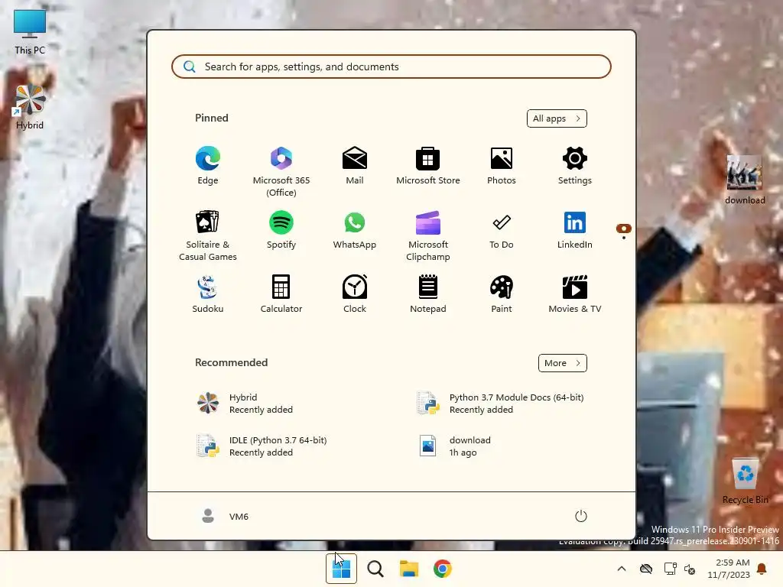The height and width of the screenshot is (587, 783).
Task: Show More recommended items
Action: click(x=562, y=363)
